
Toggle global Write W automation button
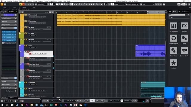[x=30, y=4]
